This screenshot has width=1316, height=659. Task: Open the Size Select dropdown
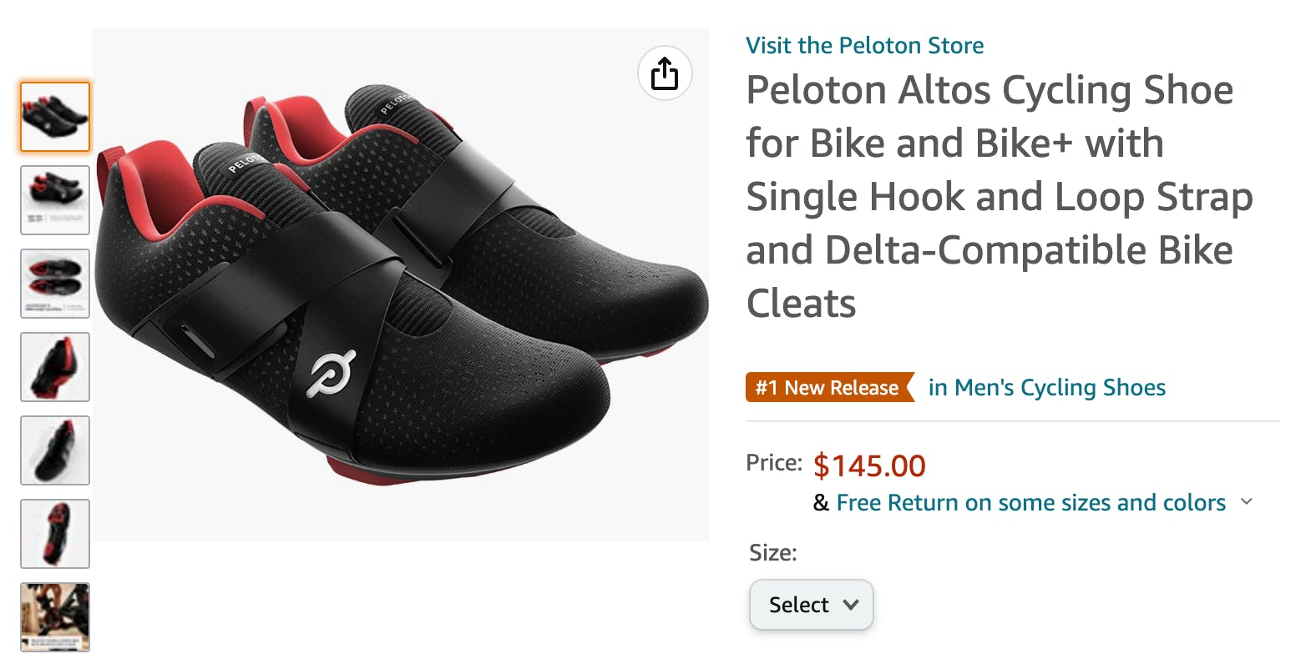pos(811,605)
